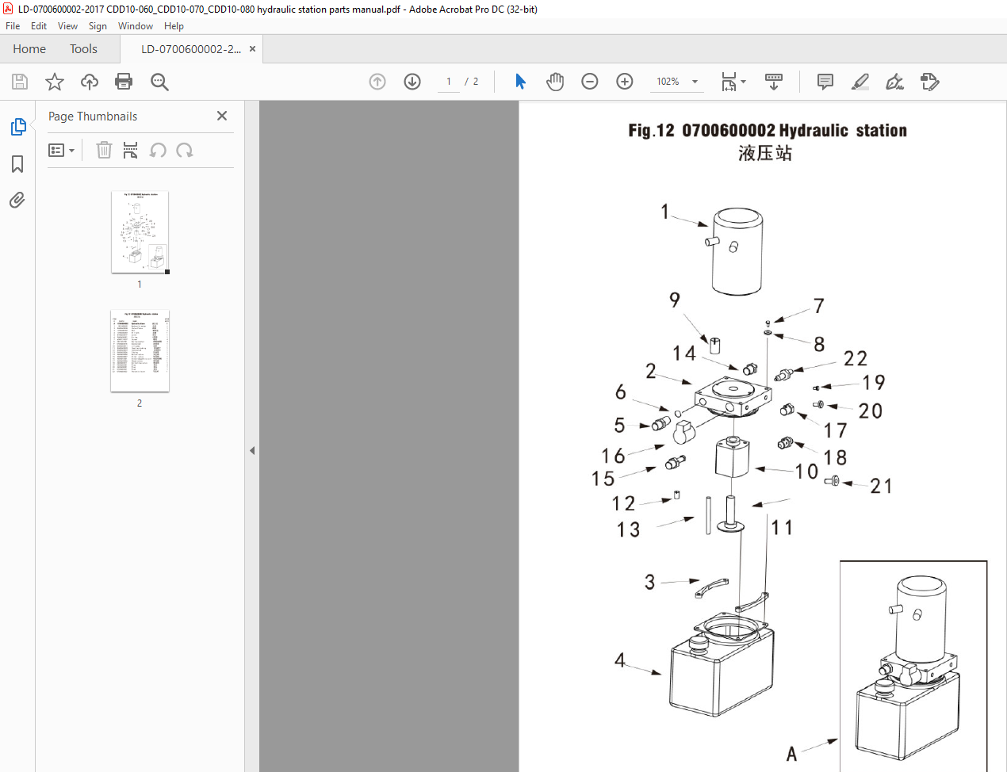Click the delete pages trash icon
The width and height of the screenshot is (1007, 772).
tap(104, 150)
